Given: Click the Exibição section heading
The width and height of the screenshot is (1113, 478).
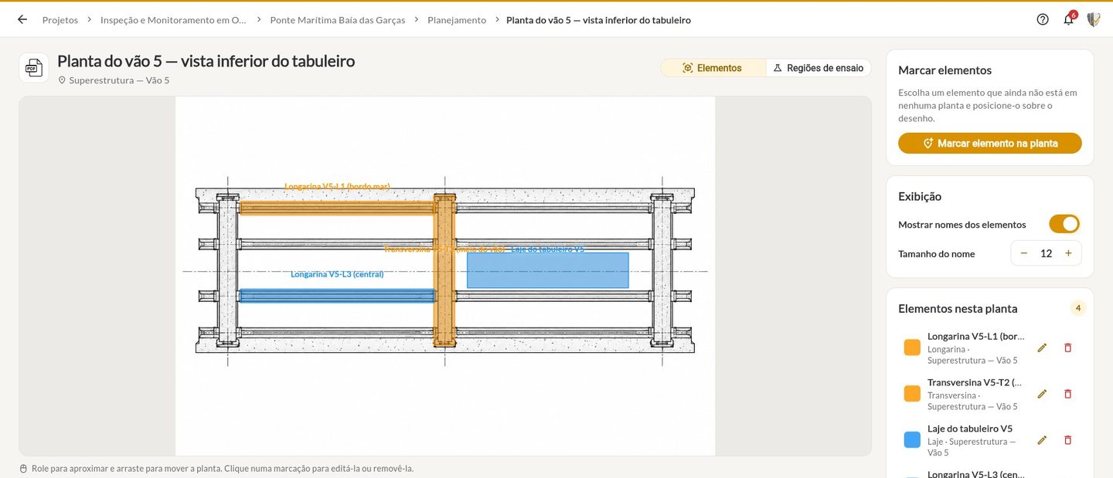Looking at the screenshot, I should 920,196.
